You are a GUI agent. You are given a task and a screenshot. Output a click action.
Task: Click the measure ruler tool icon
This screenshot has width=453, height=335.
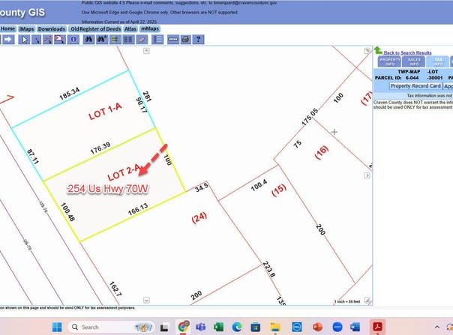pos(172,40)
